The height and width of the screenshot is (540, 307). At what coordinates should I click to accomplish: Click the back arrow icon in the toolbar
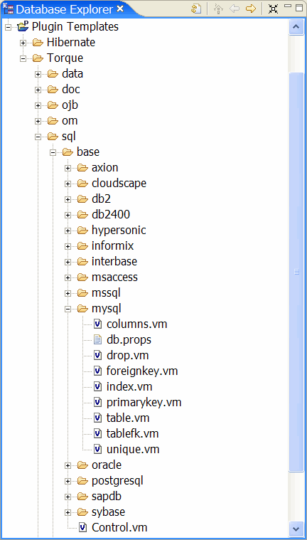point(235,9)
